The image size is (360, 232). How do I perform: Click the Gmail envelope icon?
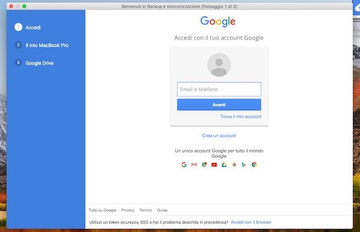pos(194,165)
